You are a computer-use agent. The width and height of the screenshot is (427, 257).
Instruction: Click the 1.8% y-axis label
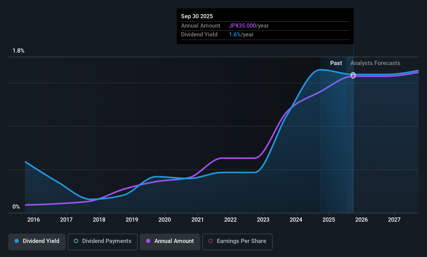(x=18, y=51)
